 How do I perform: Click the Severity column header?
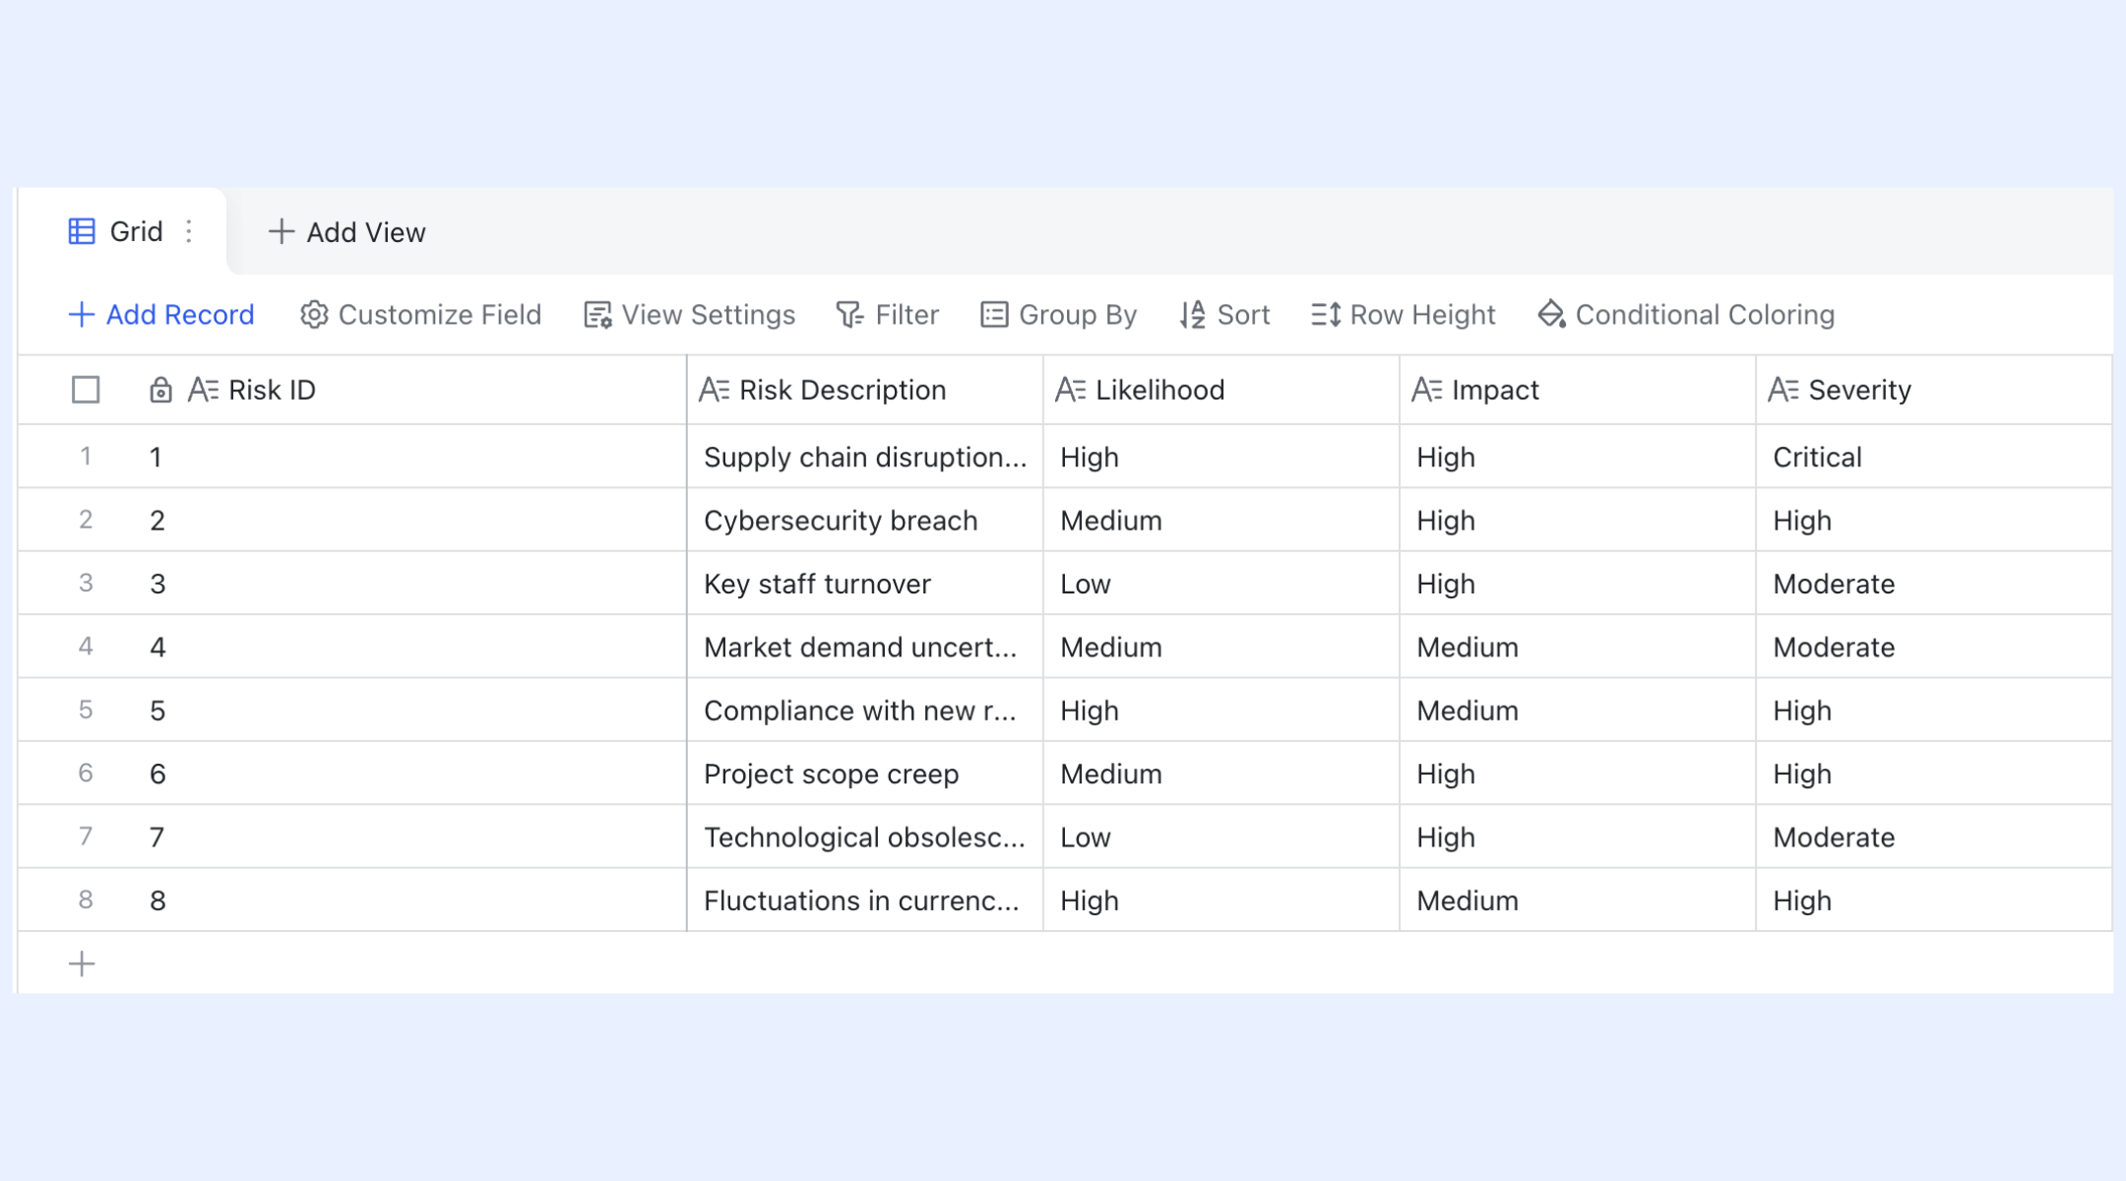[x=1934, y=390]
